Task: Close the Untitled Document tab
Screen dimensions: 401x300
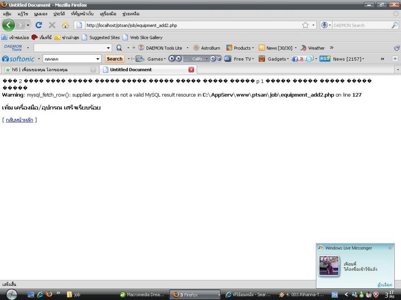Action: click(x=191, y=70)
